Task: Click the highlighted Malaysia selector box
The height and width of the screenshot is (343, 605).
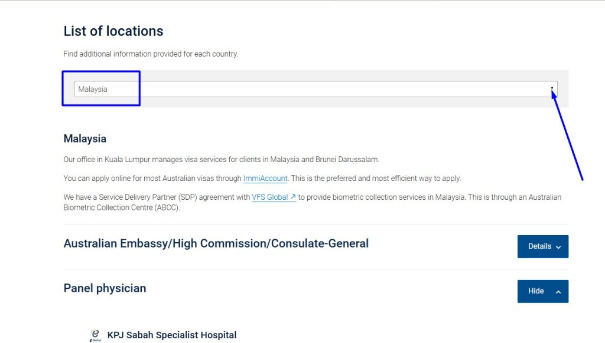Action: pos(100,89)
